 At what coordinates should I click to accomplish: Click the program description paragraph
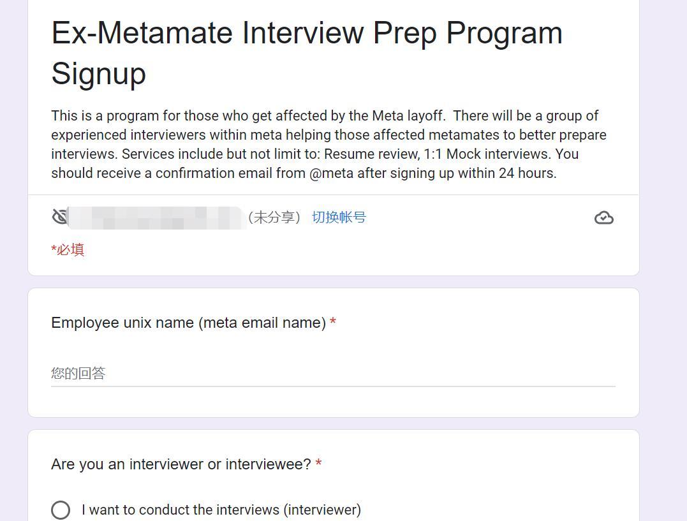[329, 144]
